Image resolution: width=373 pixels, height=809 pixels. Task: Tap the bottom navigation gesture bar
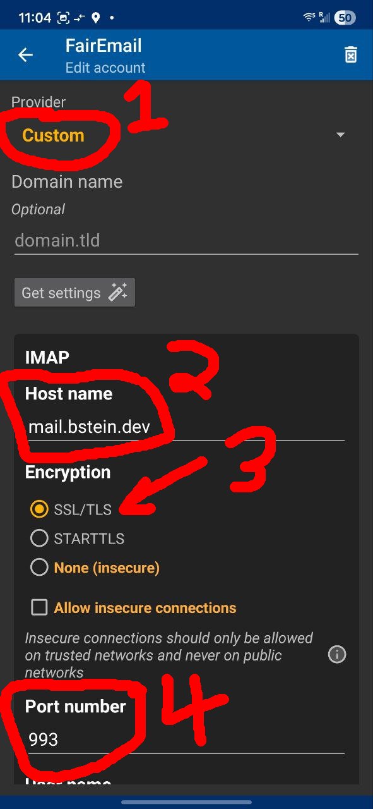click(x=186, y=803)
